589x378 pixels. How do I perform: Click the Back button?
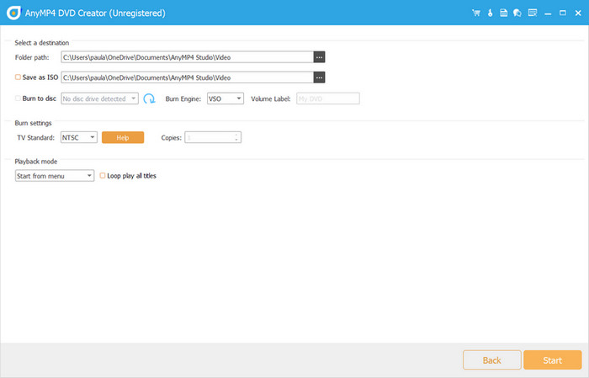click(491, 360)
